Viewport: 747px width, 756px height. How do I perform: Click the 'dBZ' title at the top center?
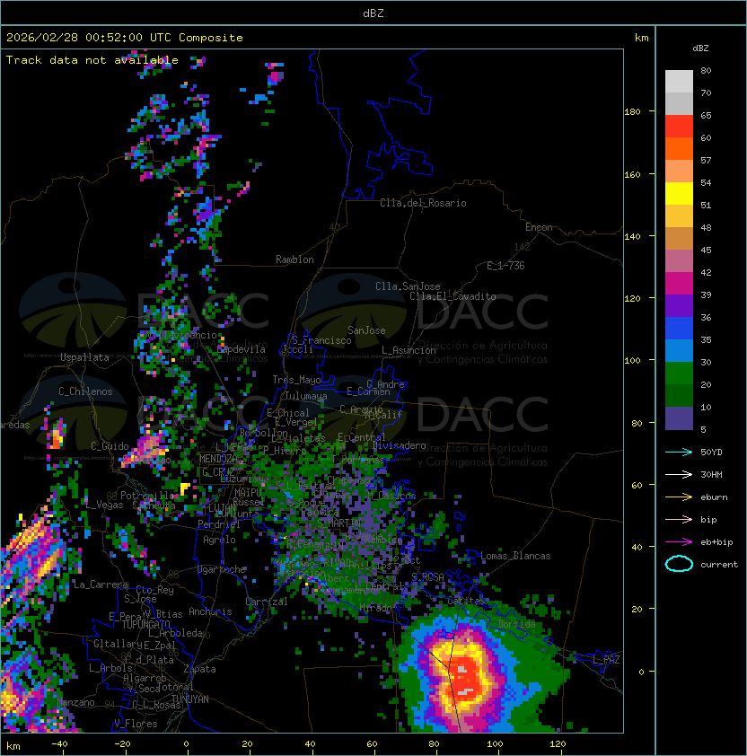pyautogui.click(x=373, y=13)
